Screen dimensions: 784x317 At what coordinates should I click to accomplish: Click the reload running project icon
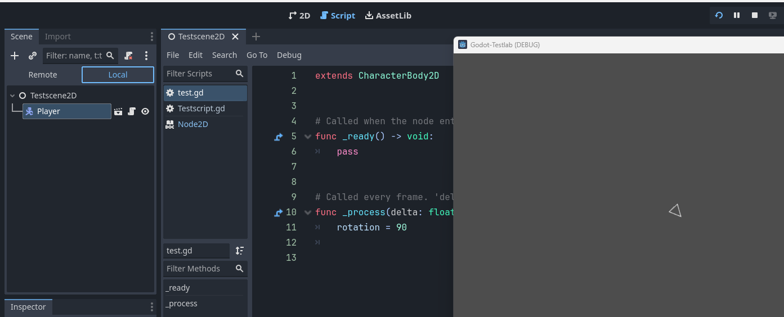tap(719, 15)
